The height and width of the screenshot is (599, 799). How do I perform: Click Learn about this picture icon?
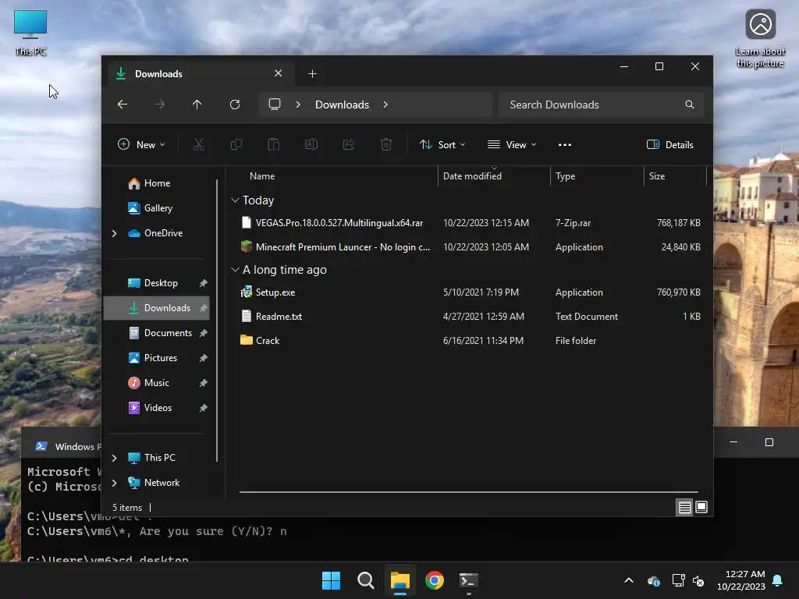760,39
